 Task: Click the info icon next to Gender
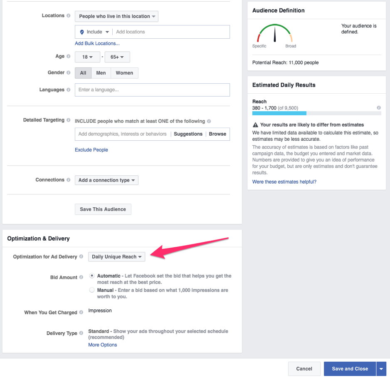(x=69, y=72)
